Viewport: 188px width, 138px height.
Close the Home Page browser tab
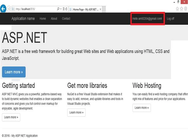101,9
